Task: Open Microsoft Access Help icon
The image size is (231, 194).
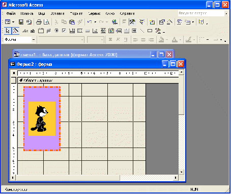Action: coord(201,22)
